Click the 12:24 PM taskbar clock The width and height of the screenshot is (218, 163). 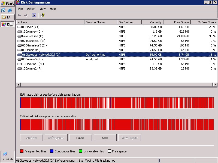[7, 159]
